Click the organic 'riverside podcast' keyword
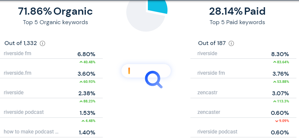 tap(24, 112)
